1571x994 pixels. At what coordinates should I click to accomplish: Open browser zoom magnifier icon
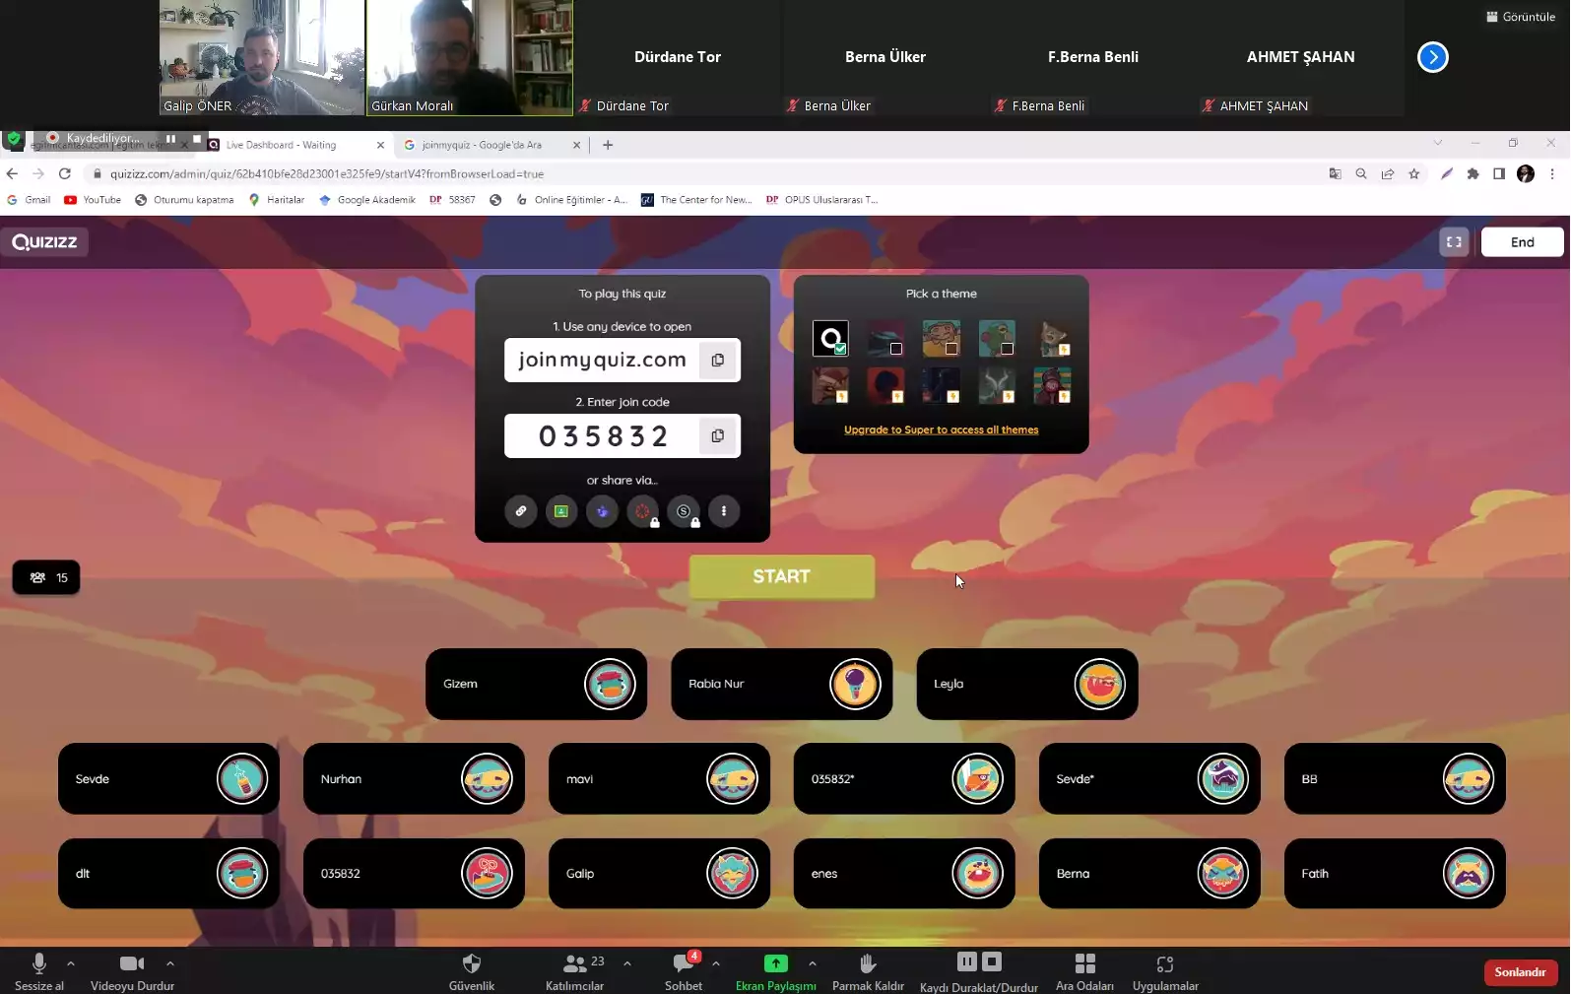[1361, 173]
